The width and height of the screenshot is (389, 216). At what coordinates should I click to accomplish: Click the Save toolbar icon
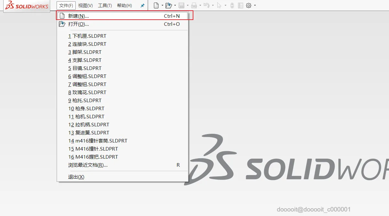click(x=181, y=5)
